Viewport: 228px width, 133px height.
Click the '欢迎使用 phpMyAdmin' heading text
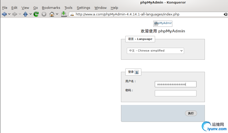pos(163,31)
